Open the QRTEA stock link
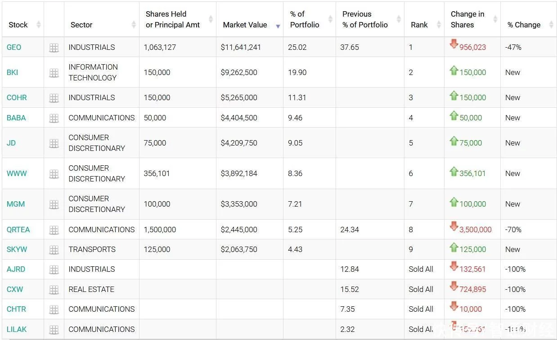The width and height of the screenshot is (557, 340). [18, 230]
